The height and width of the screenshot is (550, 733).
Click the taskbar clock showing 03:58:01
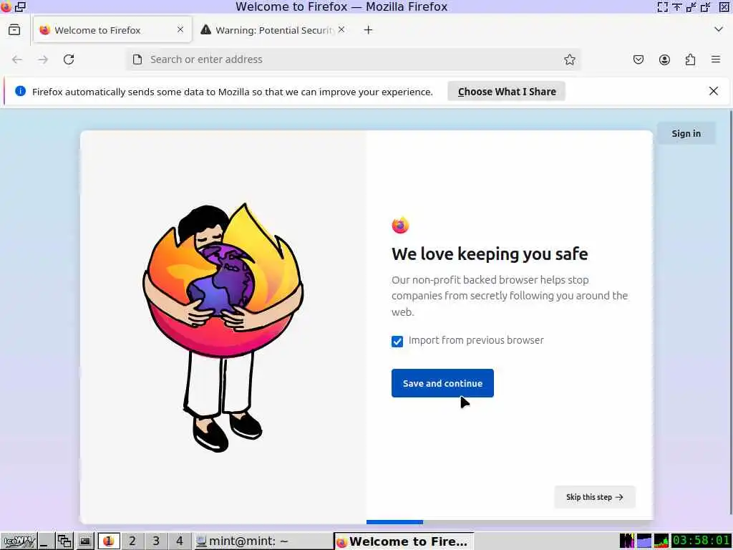click(x=702, y=541)
